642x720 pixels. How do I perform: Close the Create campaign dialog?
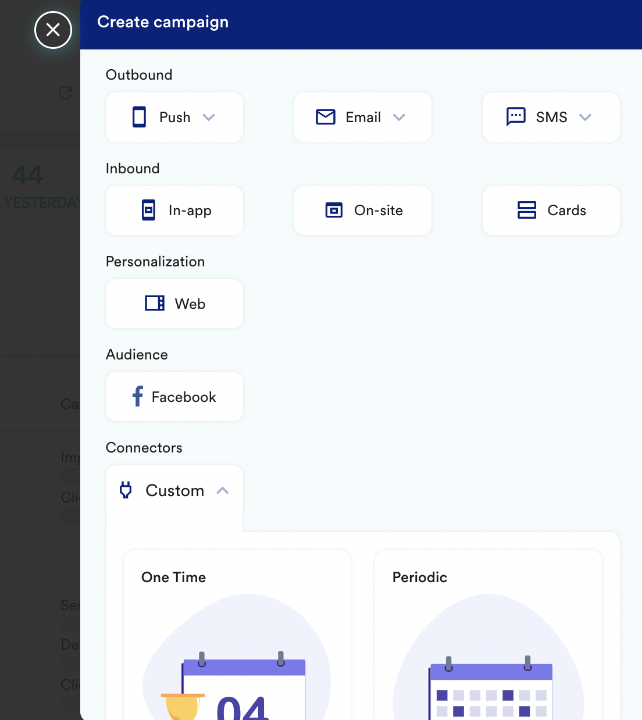click(53, 30)
